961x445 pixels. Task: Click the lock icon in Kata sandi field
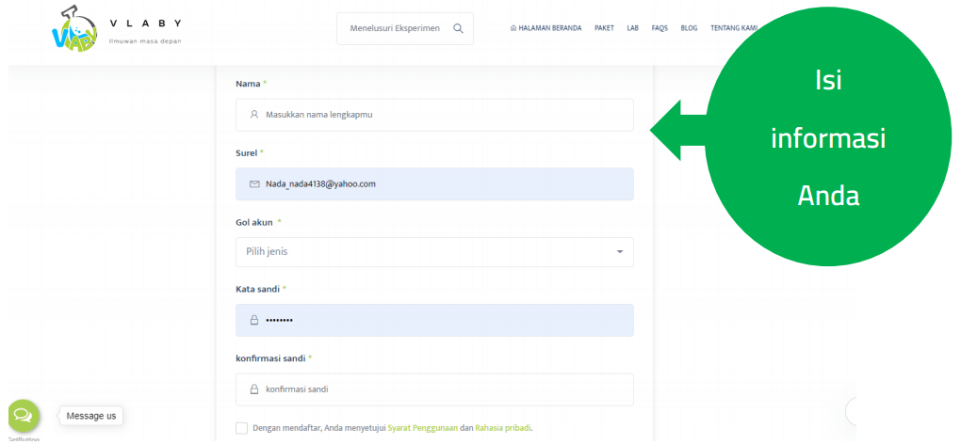254,320
